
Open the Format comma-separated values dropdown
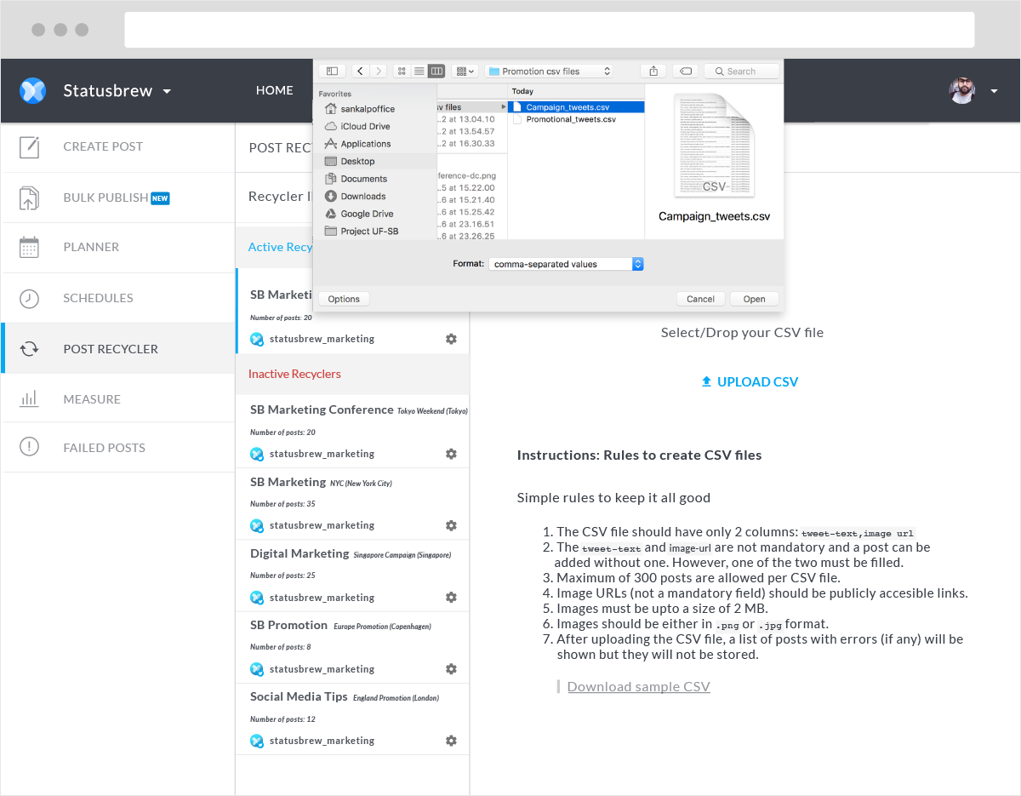(567, 264)
